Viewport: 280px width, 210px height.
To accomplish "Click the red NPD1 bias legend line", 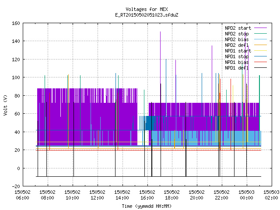I will coord(260,62).
